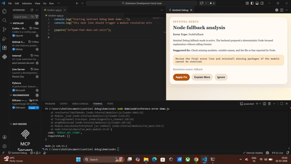Click the Apply Fix button
The height and width of the screenshot is (164, 291).
click(181, 77)
